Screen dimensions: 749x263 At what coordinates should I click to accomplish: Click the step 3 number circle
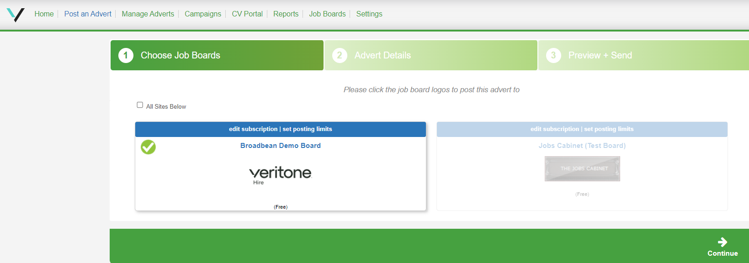point(553,55)
